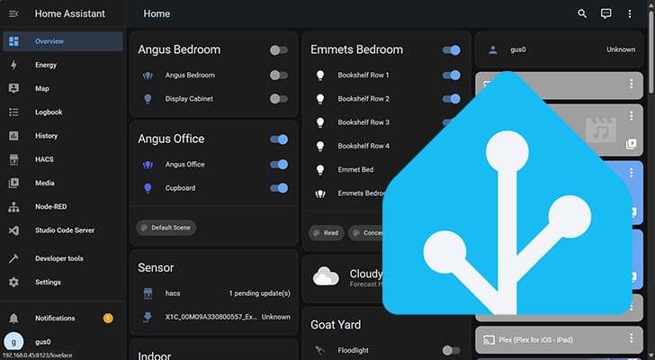Screen dimensions: 655x360
Task: Click the Angus Bedroom light group icon
Action: pos(148,76)
